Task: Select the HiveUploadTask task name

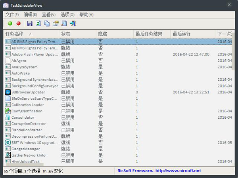Action: tap(25, 161)
